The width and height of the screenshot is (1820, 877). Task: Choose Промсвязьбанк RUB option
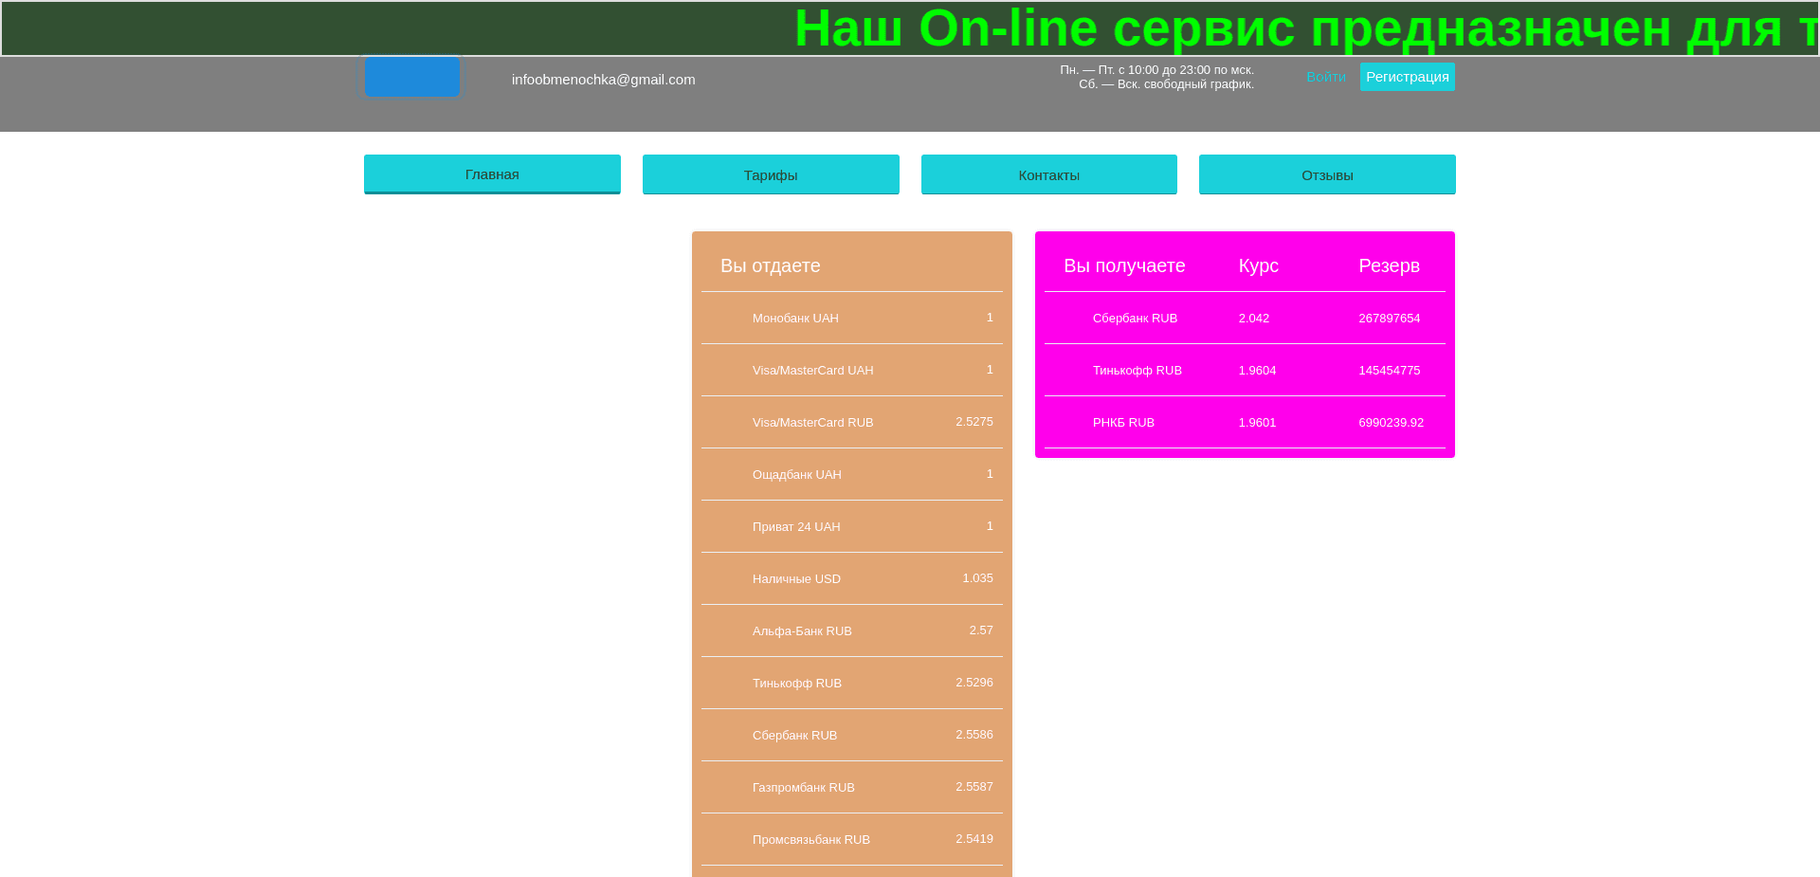point(851,839)
